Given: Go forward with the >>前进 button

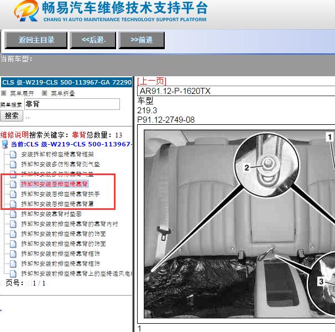Looking at the screenshot, I should click(x=142, y=40).
